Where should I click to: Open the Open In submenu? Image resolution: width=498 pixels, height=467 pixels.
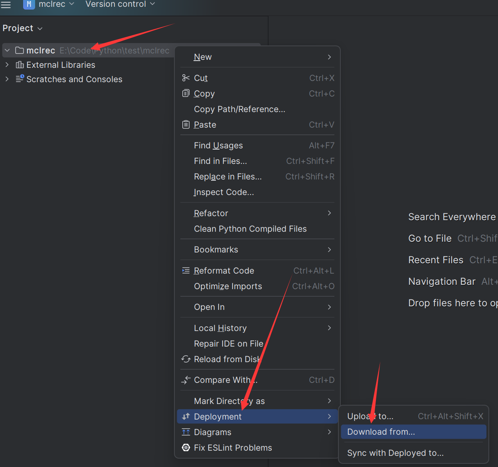[257, 307]
